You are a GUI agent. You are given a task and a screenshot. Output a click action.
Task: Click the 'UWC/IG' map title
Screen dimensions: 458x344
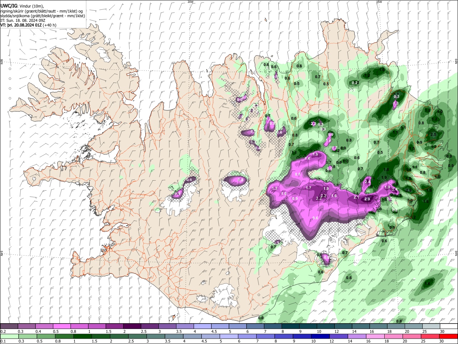click(9, 6)
